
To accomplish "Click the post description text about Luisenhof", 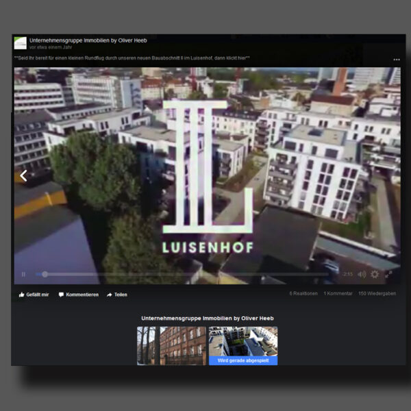I will pos(132,58).
